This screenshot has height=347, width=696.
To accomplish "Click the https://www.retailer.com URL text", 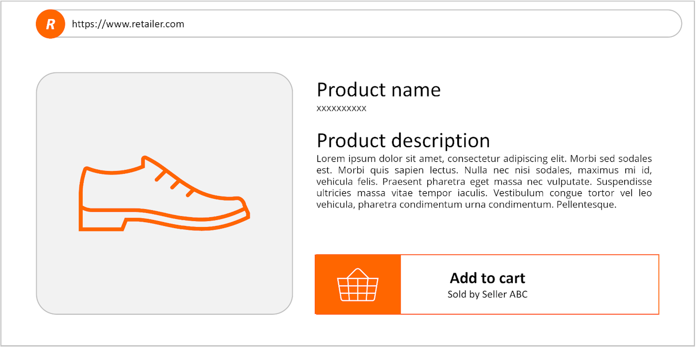I will click(x=128, y=24).
